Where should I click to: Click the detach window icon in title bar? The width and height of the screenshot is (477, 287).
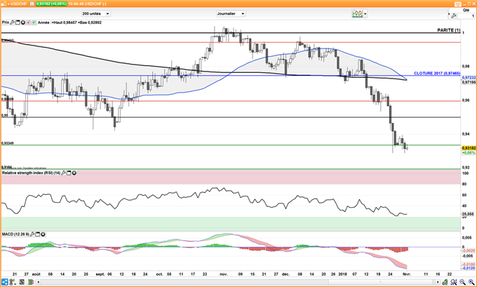tap(458, 4)
